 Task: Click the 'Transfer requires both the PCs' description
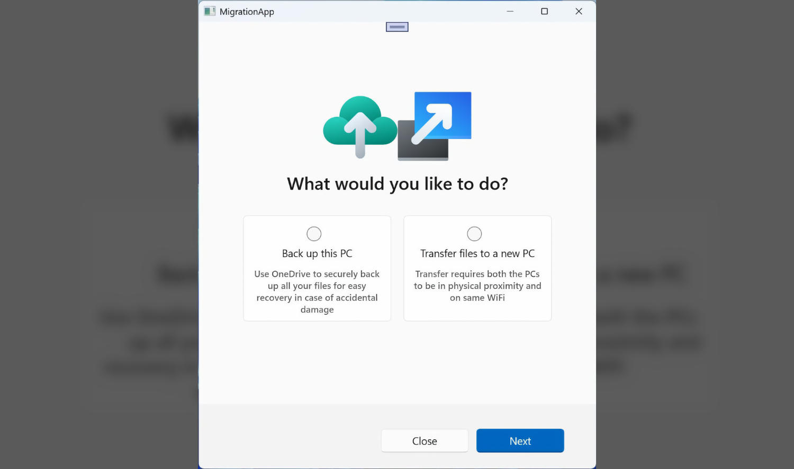477,286
